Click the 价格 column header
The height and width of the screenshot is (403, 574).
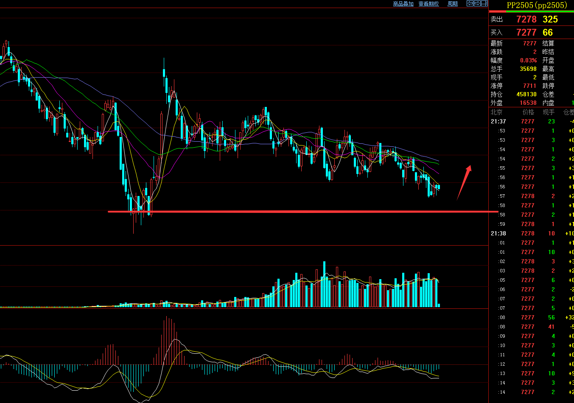[529, 112]
